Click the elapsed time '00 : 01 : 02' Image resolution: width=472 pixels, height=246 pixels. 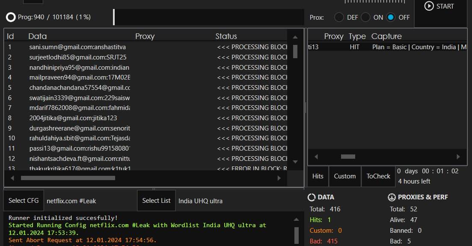tap(440, 171)
